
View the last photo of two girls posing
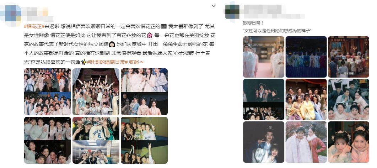(x=348, y=142)
